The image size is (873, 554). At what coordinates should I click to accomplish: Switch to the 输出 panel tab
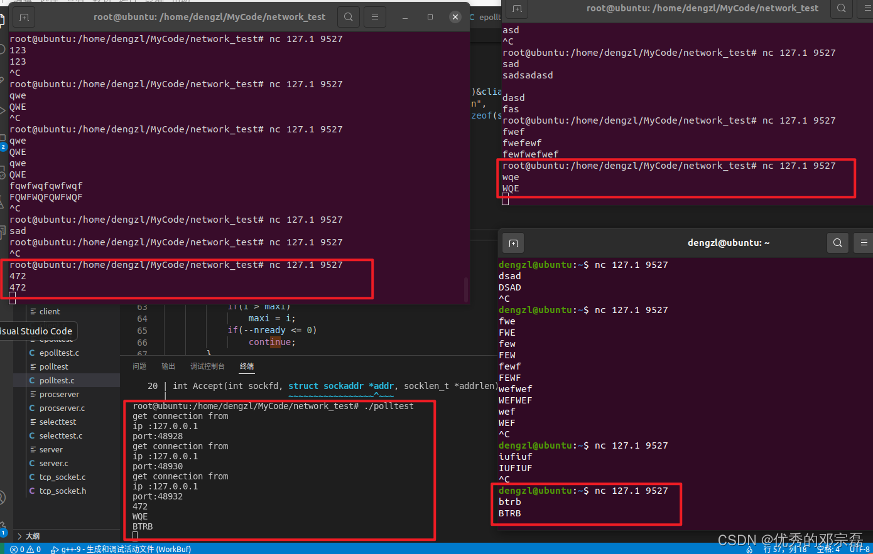click(x=168, y=366)
